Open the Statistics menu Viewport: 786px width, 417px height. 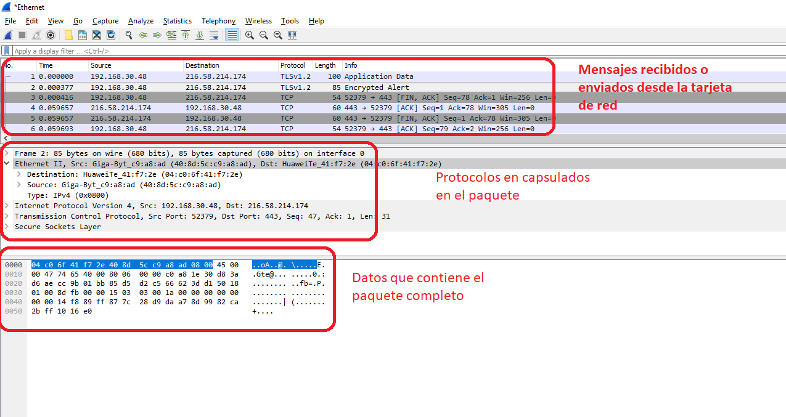[x=177, y=21]
